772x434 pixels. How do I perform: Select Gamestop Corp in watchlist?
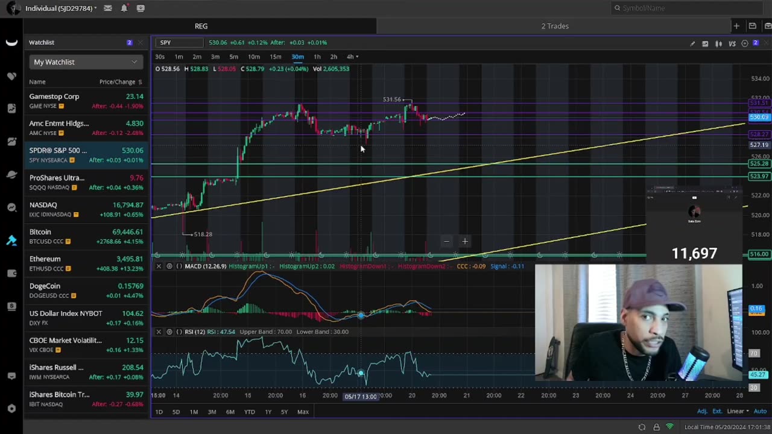86,101
